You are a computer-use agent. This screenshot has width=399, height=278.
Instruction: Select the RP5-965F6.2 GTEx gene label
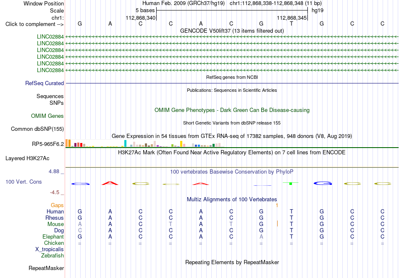[x=48, y=144]
